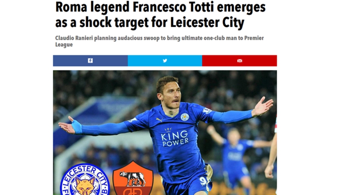This screenshot has width=347, height=195.
Task: Click the Premier League sleeve patch
Action: [x=206, y=111]
